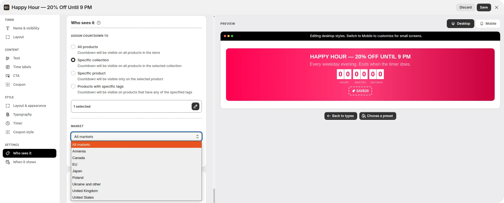Viewport: 504px width, 203px height.
Task: Click the settings panel vertical scrollbar
Action: point(214,196)
